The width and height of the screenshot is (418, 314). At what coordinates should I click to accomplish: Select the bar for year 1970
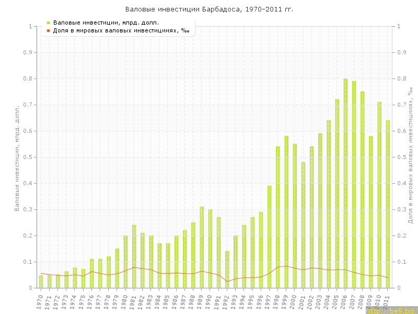pos(41,282)
